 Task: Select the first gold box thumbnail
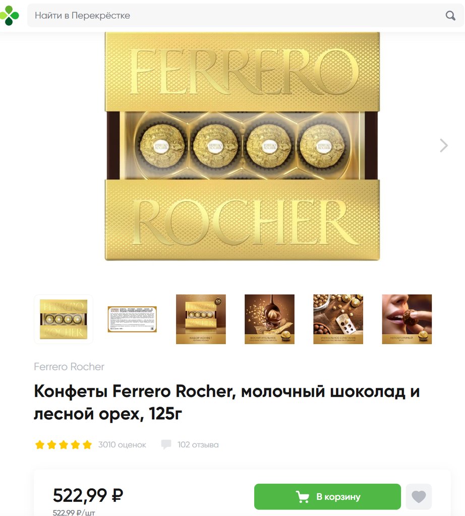coord(64,319)
